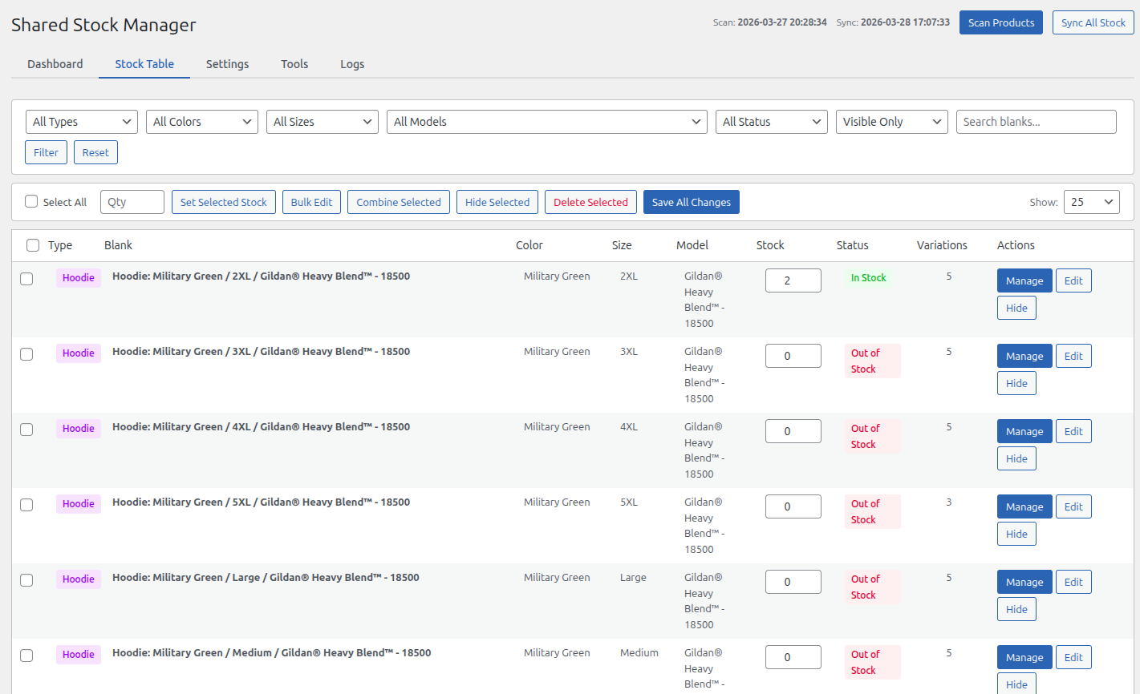The height and width of the screenshot is (694, 1140).
Task: Click the Scan Products button
Action: click(1000, 22)
